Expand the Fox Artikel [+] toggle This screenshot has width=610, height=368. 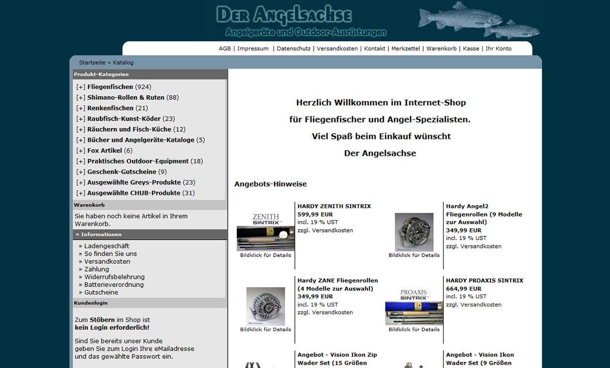tap(80, 151)
